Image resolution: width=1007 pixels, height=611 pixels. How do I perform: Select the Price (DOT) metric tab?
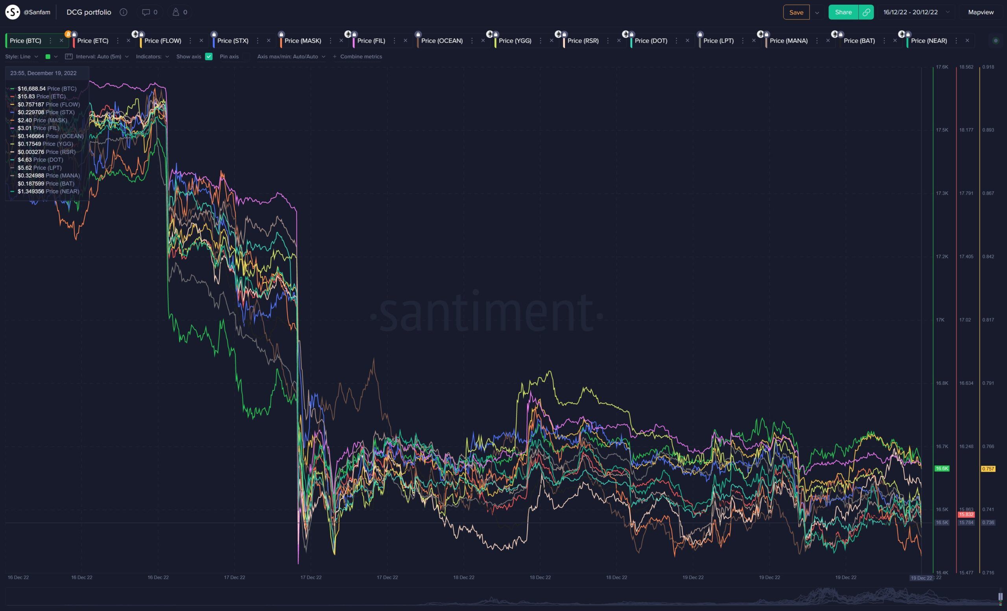651,41
